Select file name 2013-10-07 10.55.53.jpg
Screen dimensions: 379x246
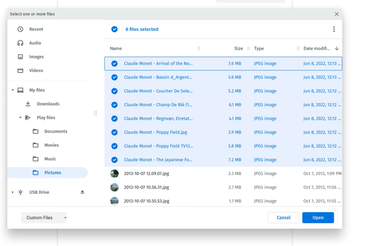click(x=146, y=201)
